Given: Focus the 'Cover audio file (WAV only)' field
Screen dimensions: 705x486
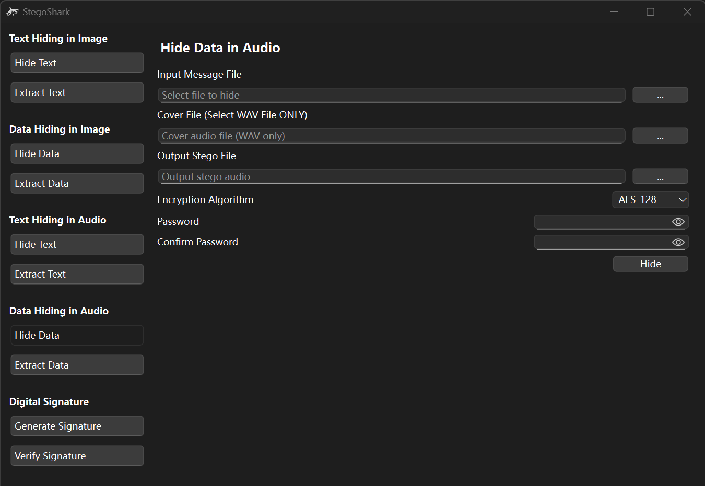Looking at the screenshot, I should [392, 136].
